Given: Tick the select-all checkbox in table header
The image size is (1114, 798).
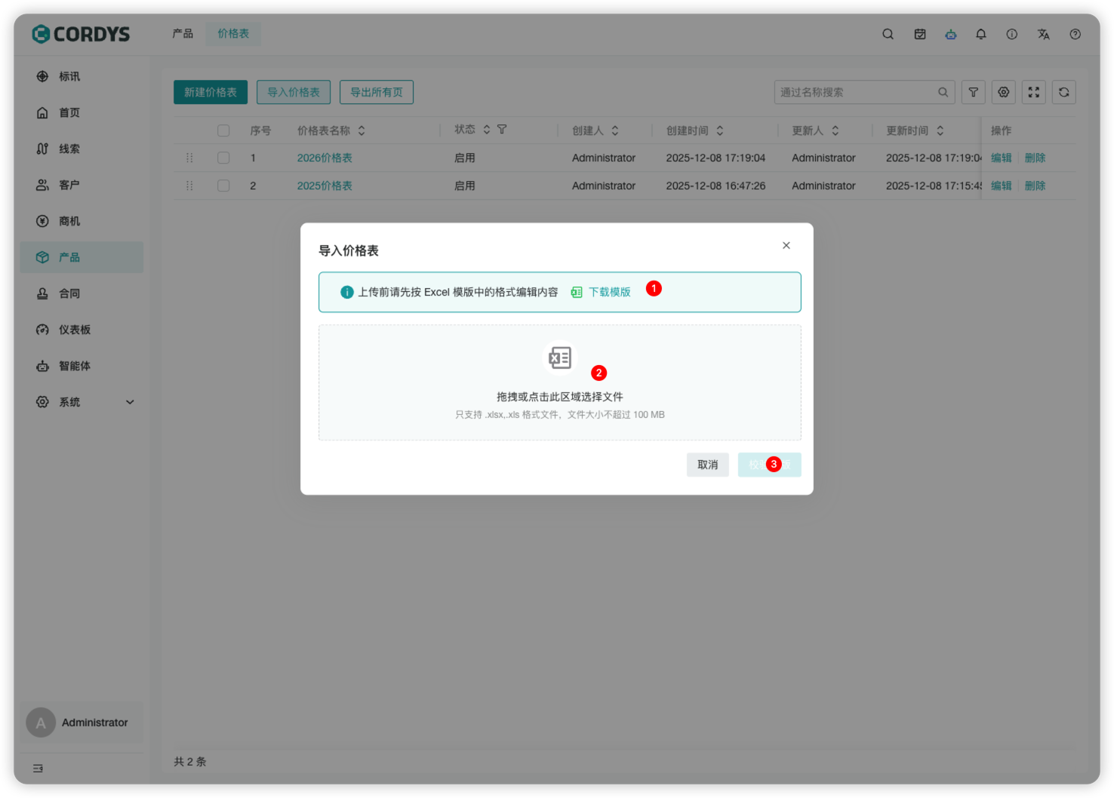Looking at the screenshot, I should (x=223, y=130).
